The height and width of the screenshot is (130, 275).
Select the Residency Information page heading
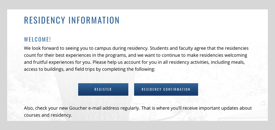click(72, 20)
